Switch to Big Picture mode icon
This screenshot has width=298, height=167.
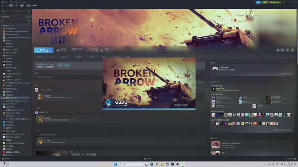(x=284, y=2)
